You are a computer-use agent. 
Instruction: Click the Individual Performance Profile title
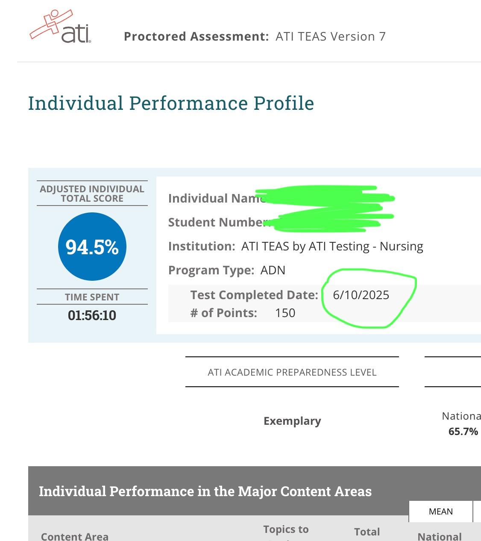point(171,103)
